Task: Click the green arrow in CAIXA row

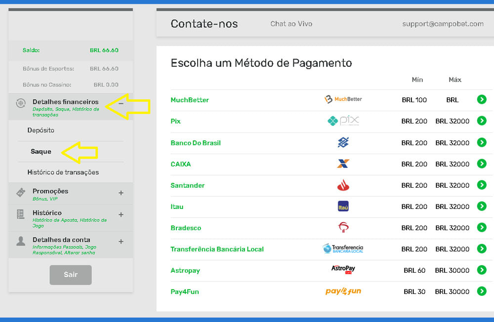Action: pos(481,163)
